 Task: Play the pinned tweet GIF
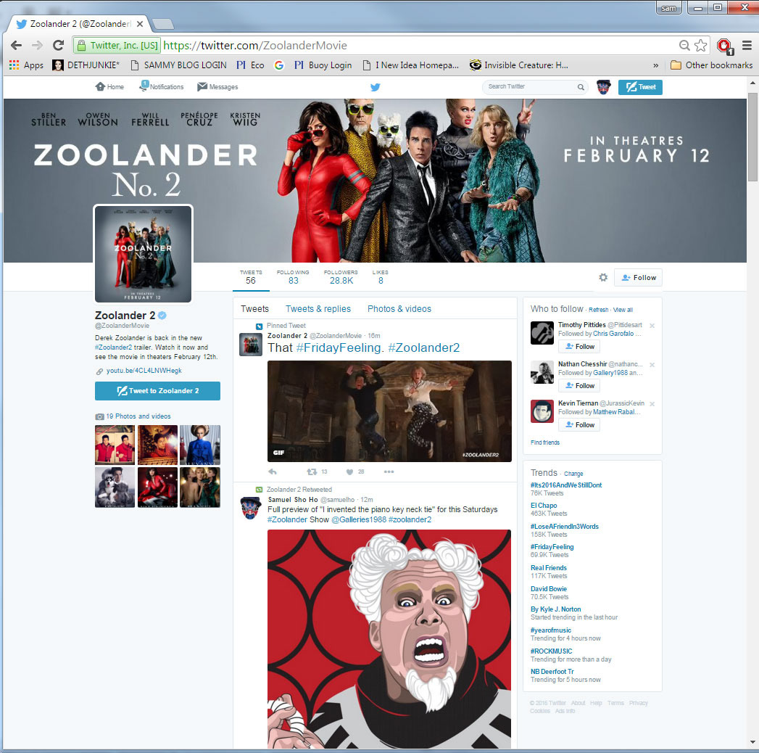[x=389, y=411]
